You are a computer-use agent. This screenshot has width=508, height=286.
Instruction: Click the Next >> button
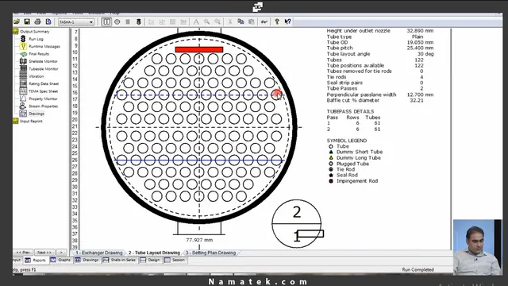[44, 253]
